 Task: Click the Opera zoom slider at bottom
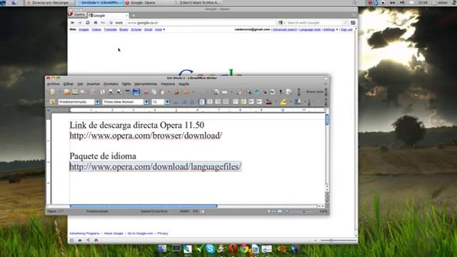[x=338, y=241]
